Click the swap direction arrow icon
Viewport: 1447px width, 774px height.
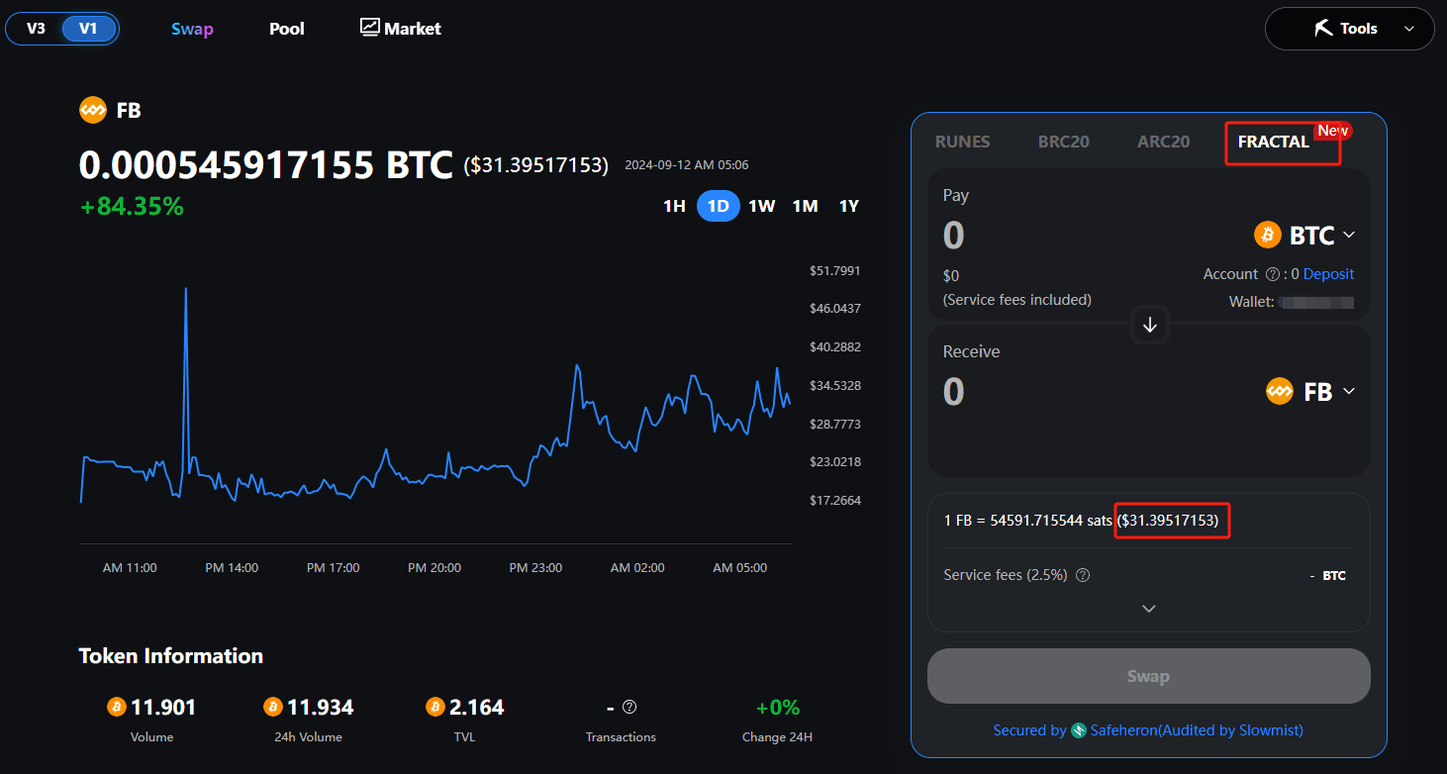(x=1149, y=325)
